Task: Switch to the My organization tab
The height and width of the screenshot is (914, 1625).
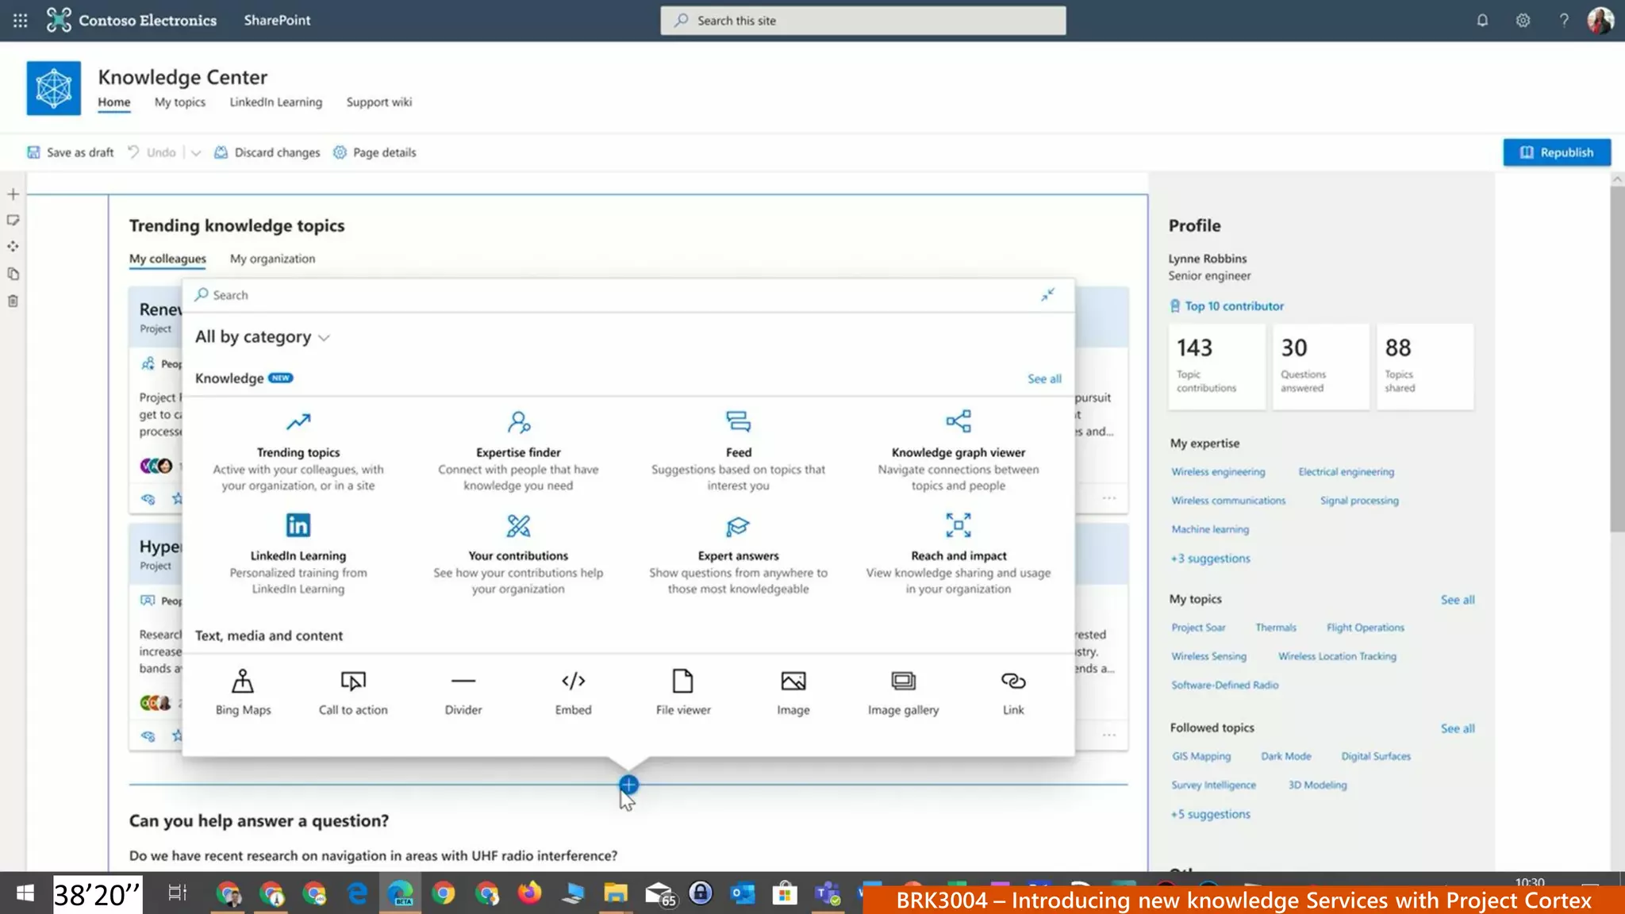Action: pos(272,259)
